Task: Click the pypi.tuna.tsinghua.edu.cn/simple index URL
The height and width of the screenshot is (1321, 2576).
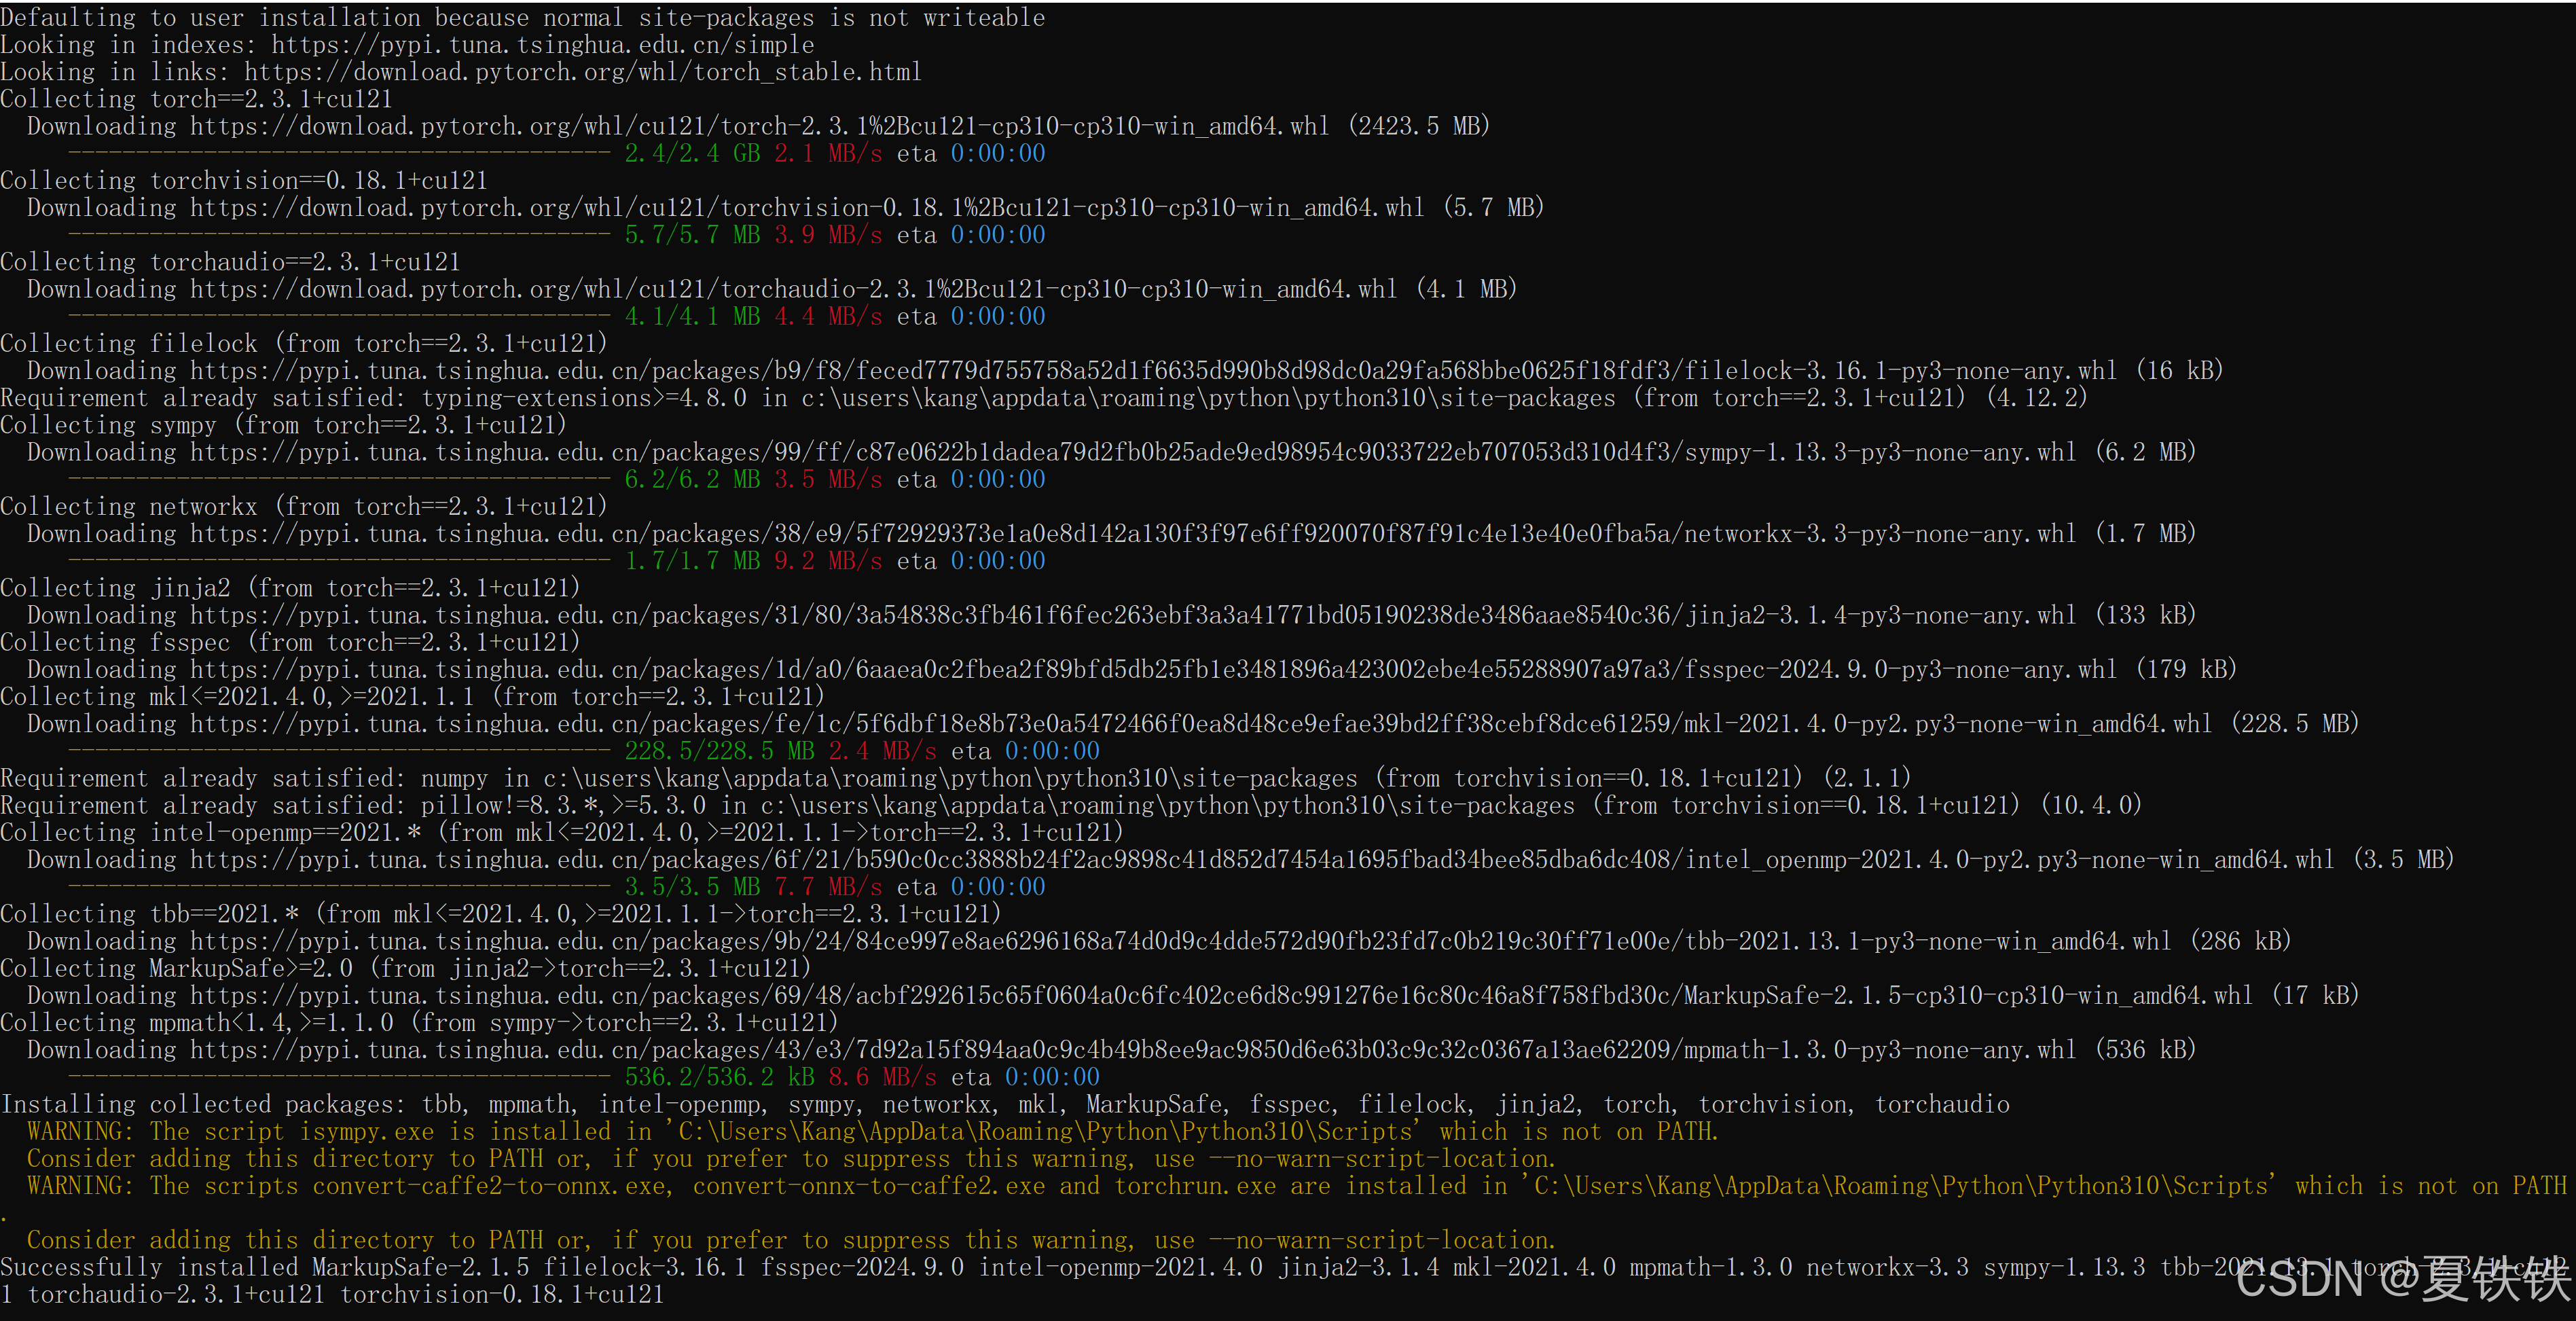Action: (542, 45)
